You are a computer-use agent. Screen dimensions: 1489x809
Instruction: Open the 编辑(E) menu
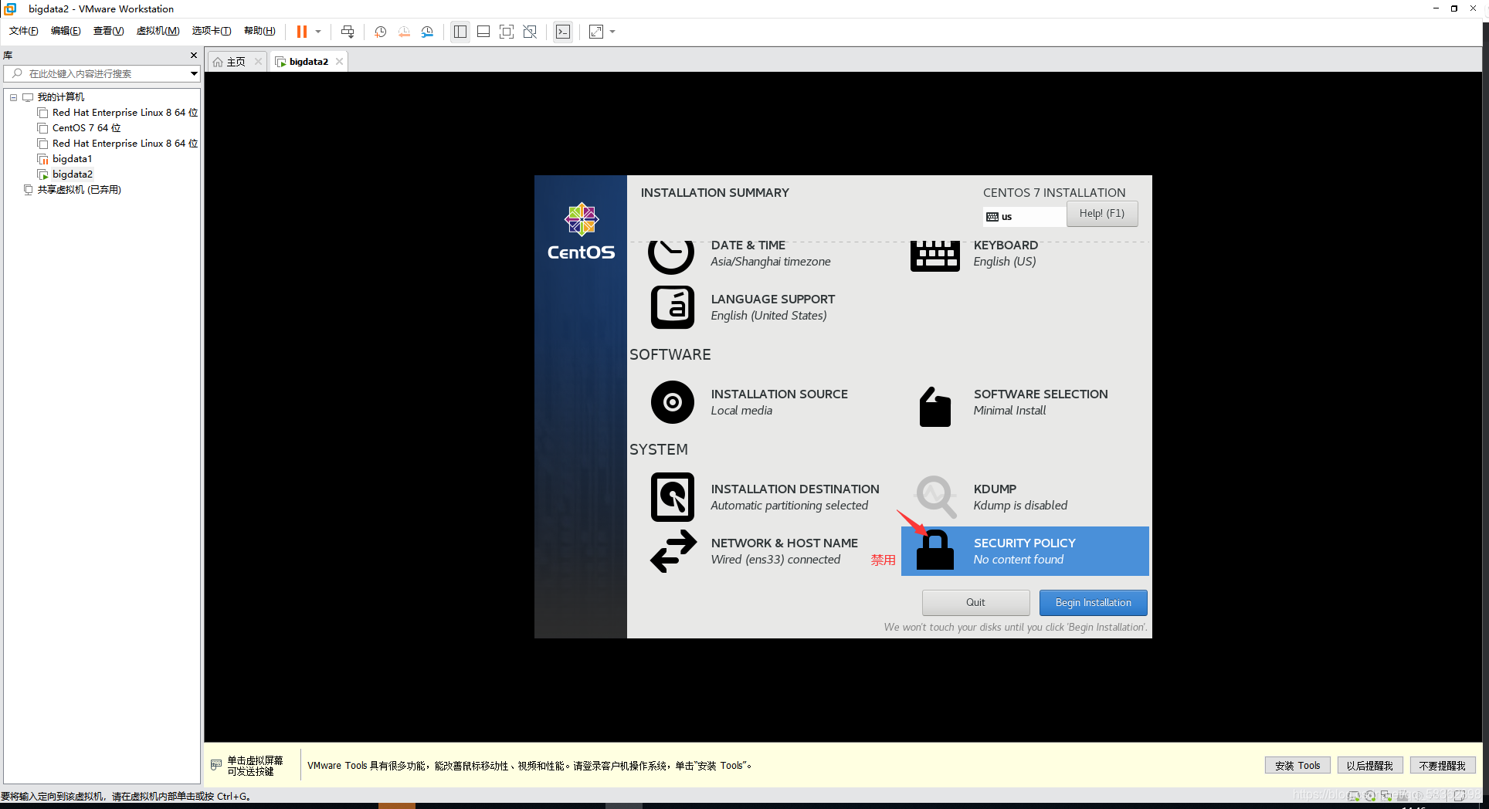click(x=66, y=31)
